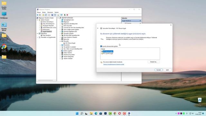Click the back arrow in driver update dialog
This screenshot has height=116, width=206.
98,28
